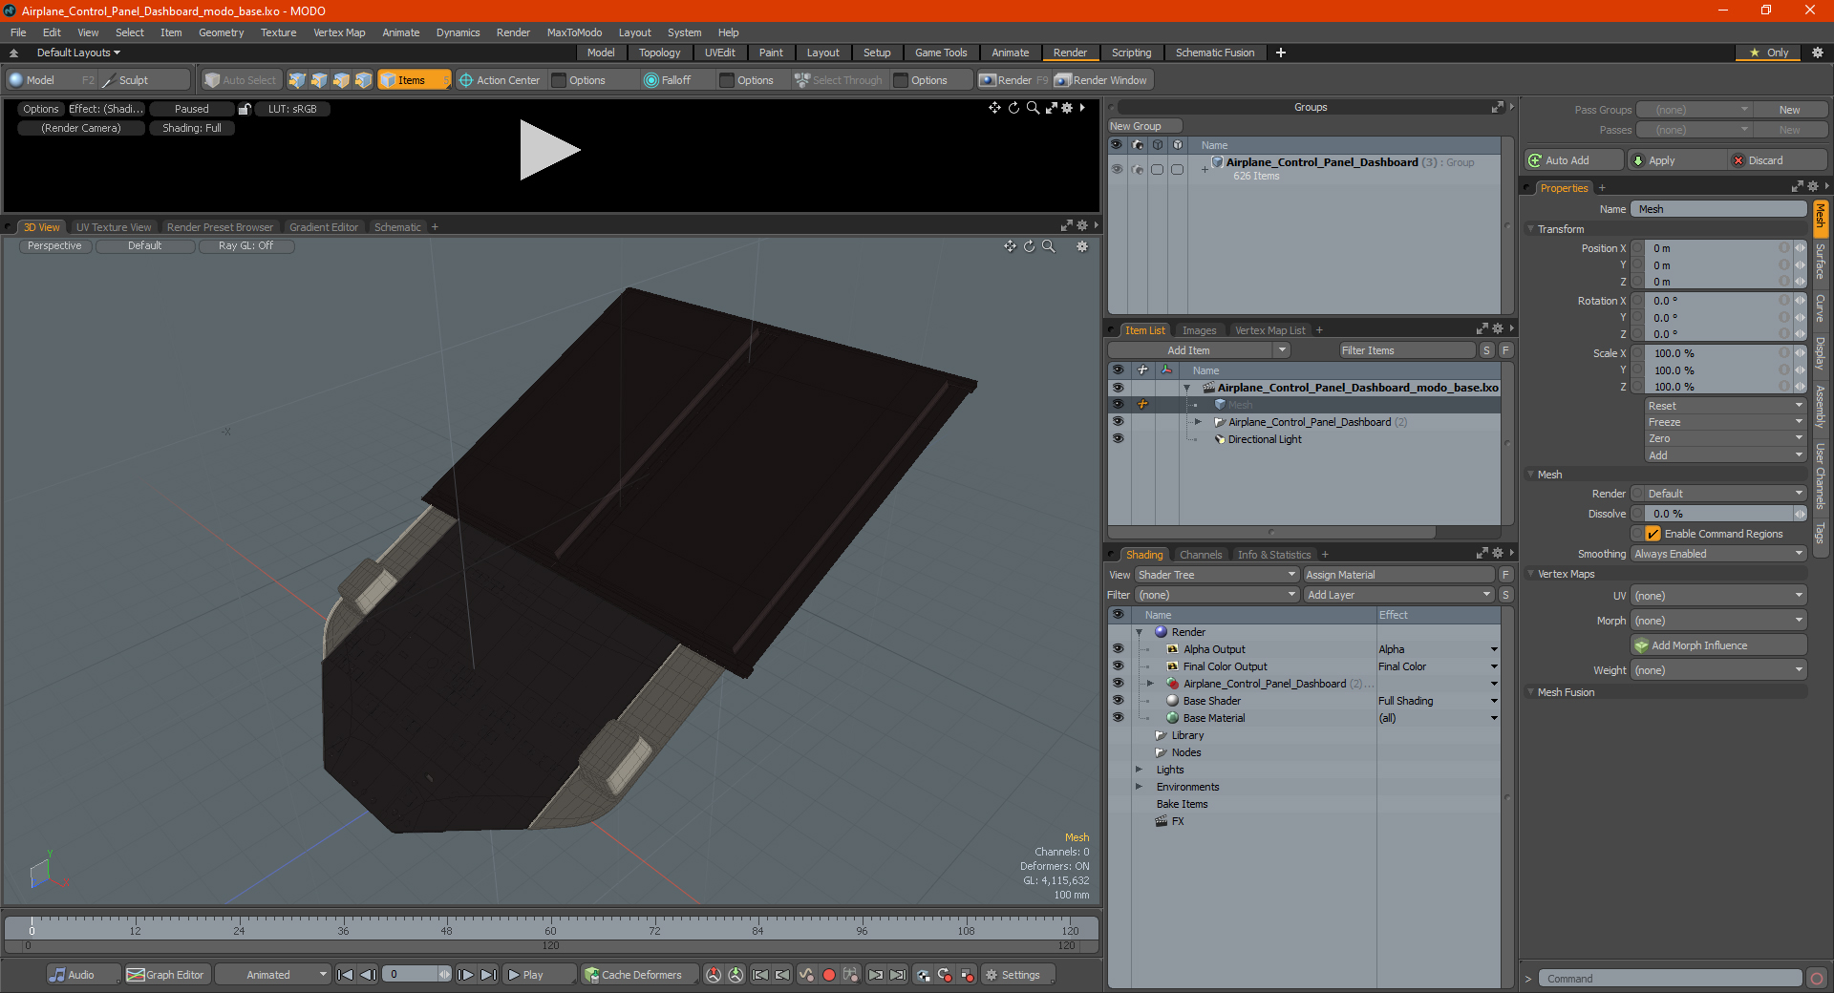Select the Materials selection mode icon

click(x=363, y=80)
